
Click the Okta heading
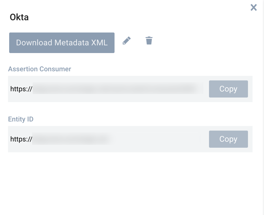point(19,17)
